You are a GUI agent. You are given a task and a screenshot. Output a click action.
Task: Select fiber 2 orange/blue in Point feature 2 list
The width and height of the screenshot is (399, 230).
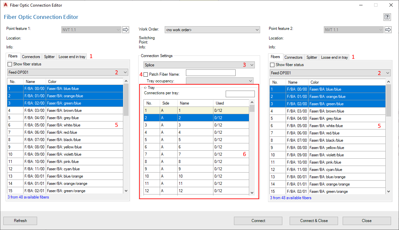click(328, 97)
